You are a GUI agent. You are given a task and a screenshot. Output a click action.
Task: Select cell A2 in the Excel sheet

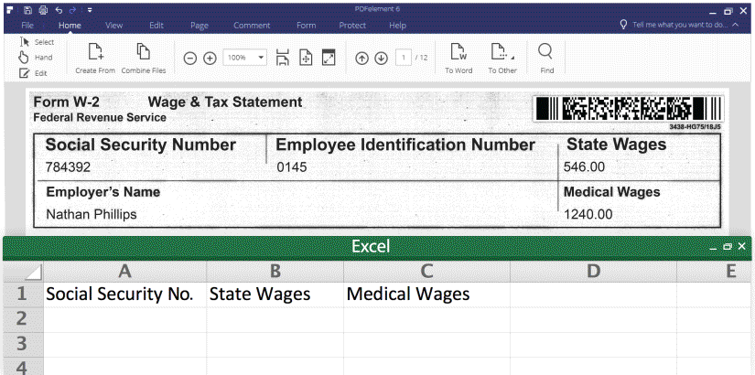[x=124, y=318]
